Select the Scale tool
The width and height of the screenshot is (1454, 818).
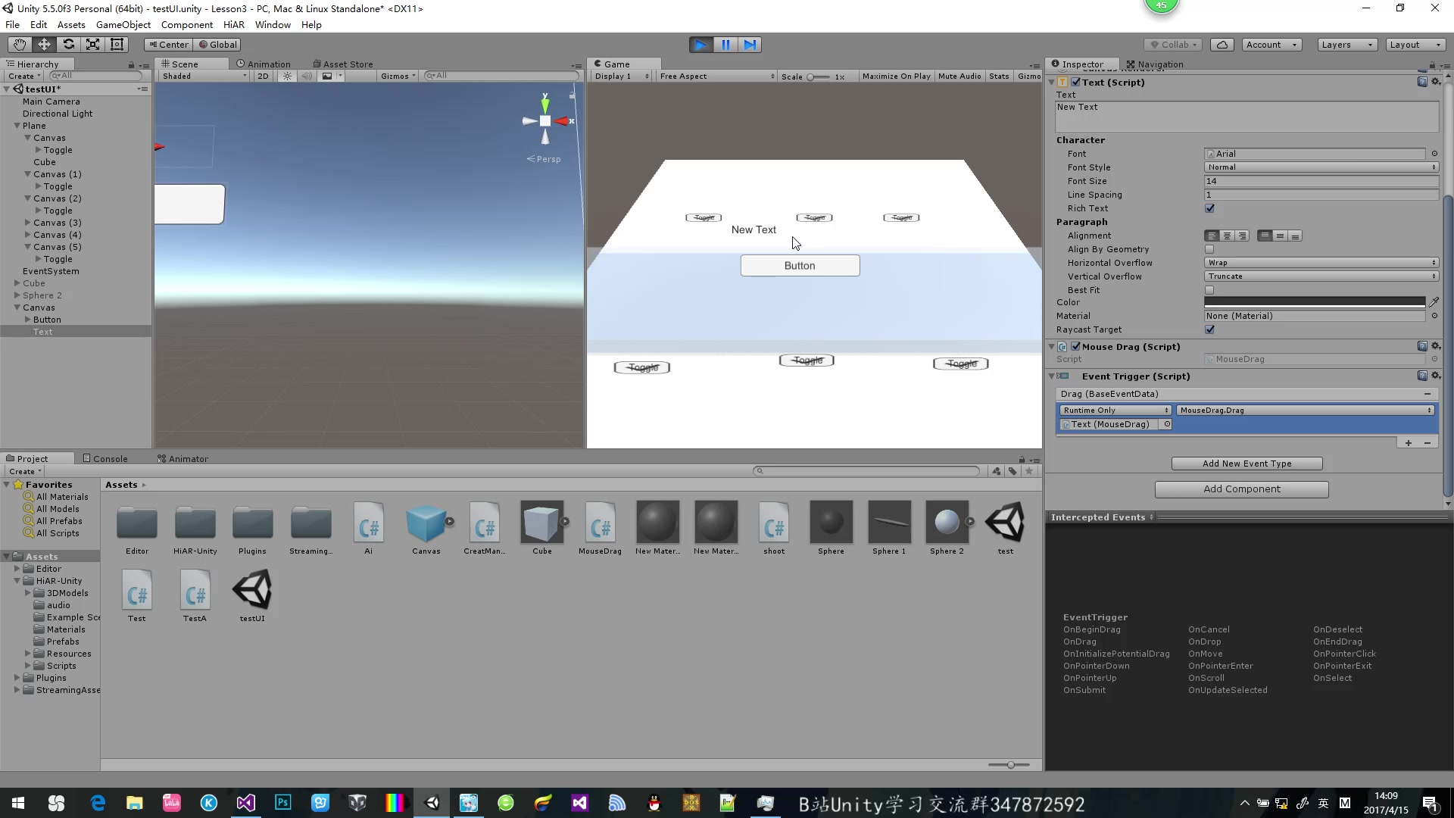tap(92, 45)
